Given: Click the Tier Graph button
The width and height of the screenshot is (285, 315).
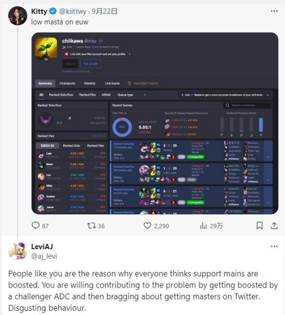Looking at the screenshot, I should point(90,64).
